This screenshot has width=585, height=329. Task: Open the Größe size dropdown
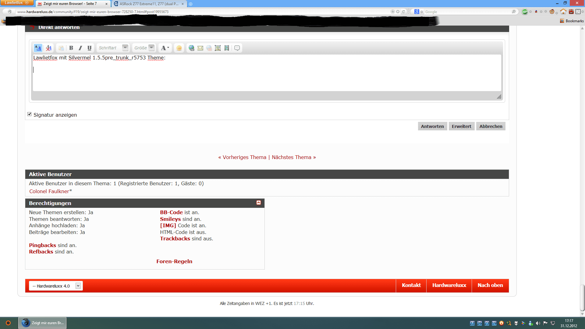[151, 48]
